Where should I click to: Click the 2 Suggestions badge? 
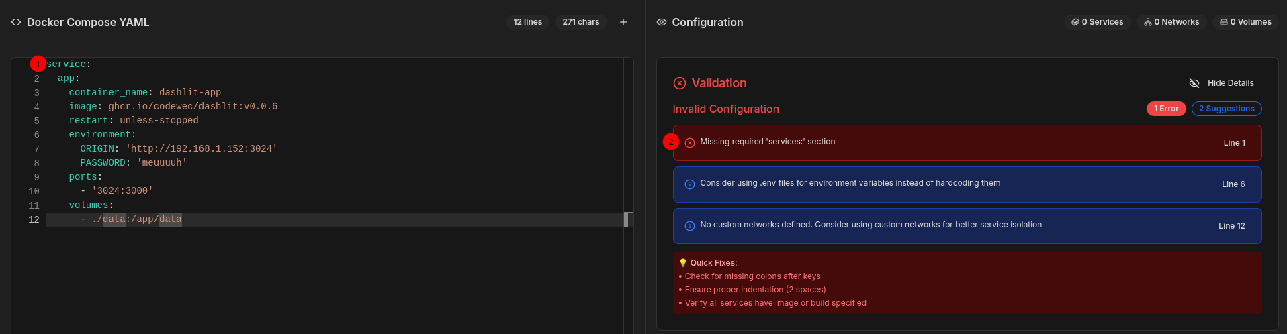[x=1227, y=109]
